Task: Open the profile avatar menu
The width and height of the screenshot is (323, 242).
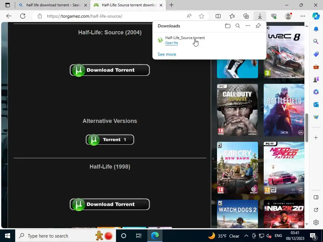Action: click(x=288, y=16)
